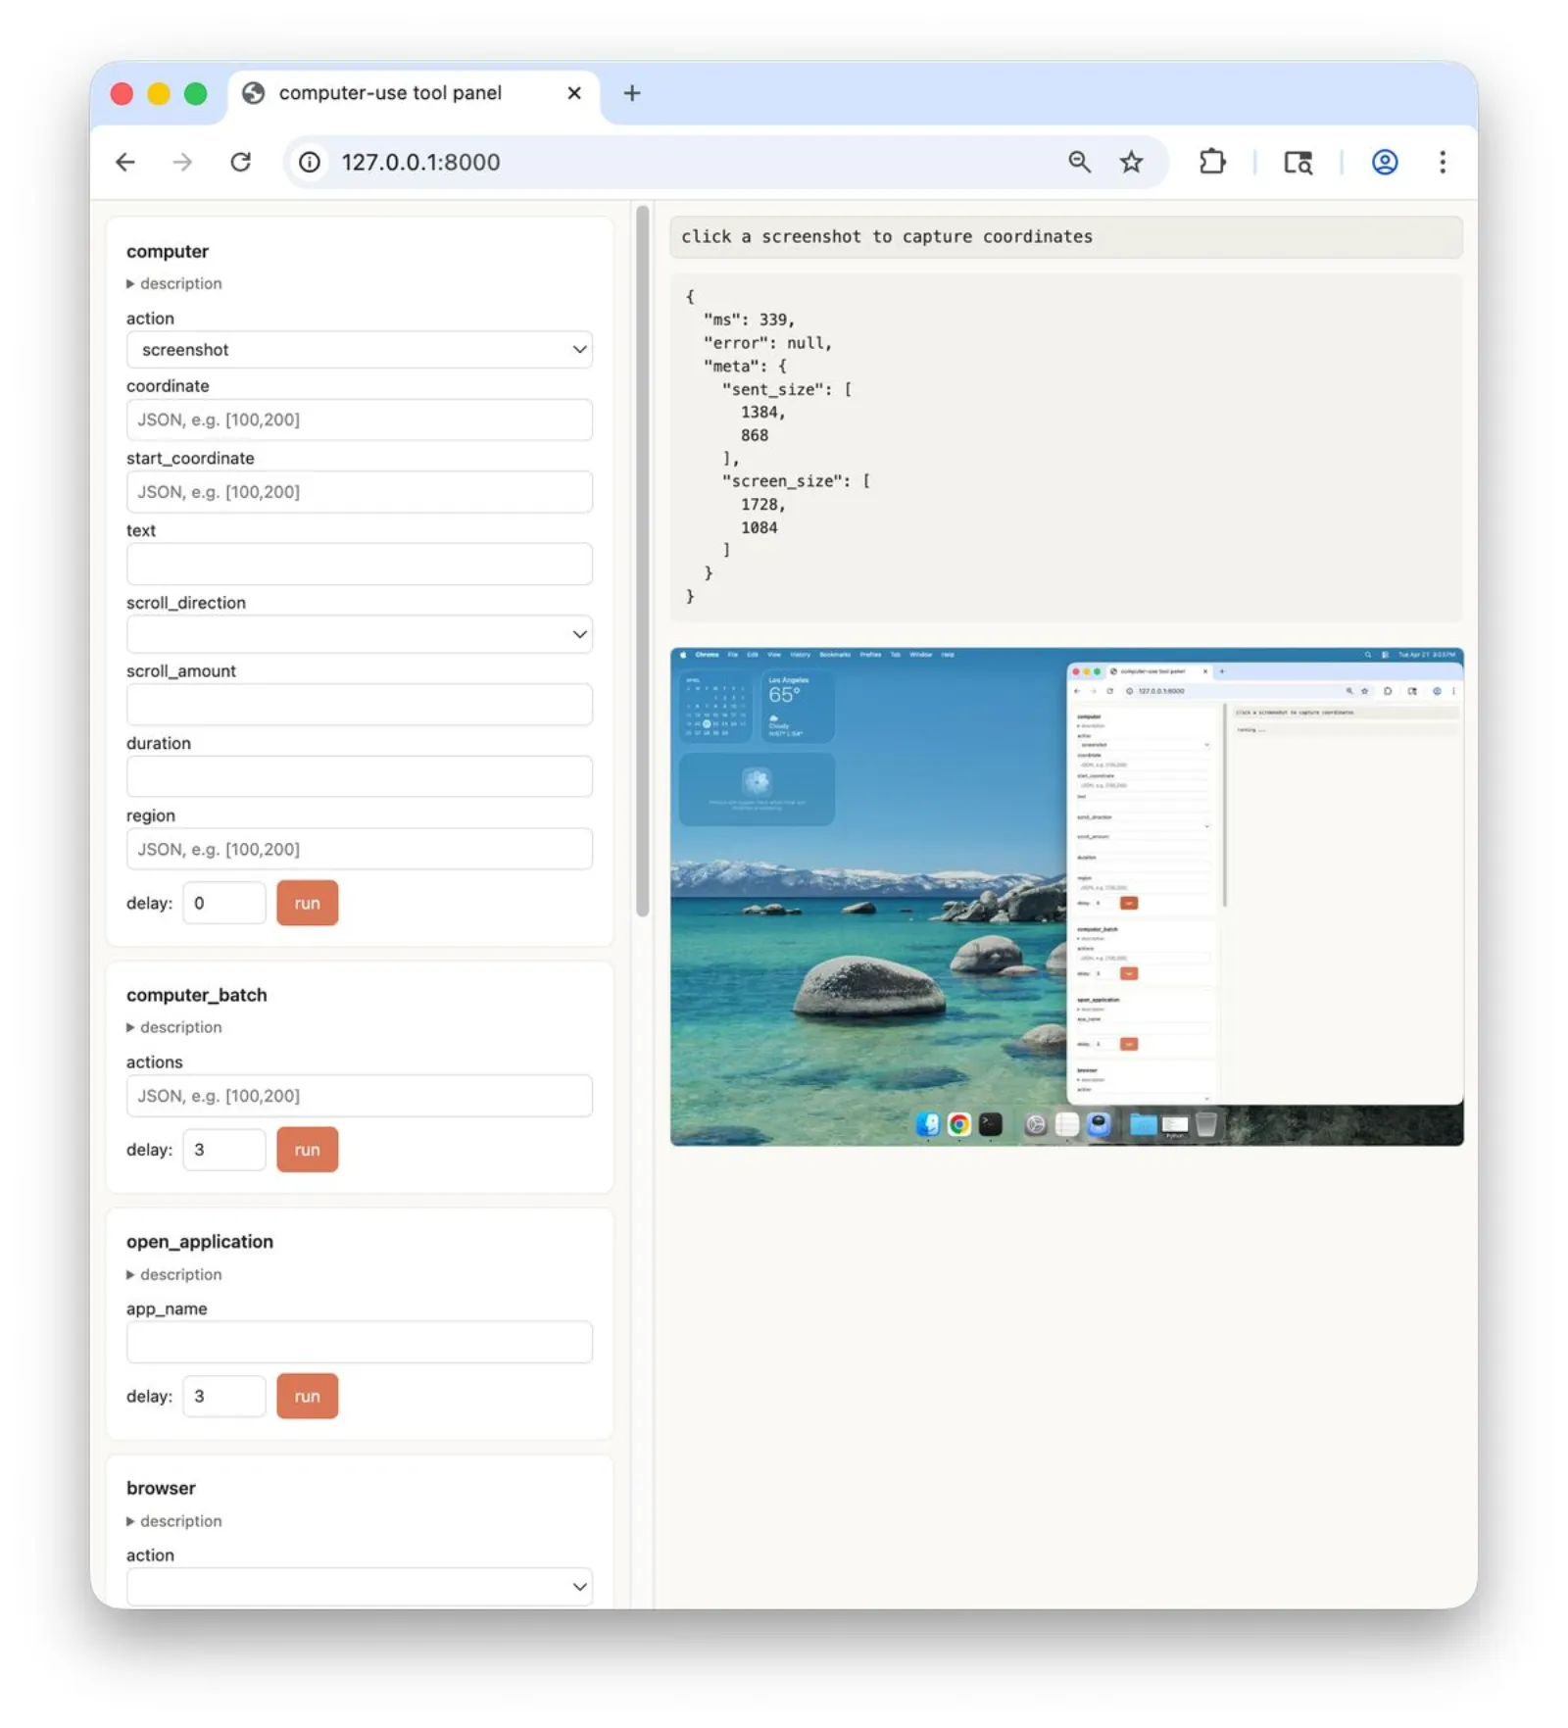Open a new tab with the plus icon
Image resolution: width=1568 pixels, height=1728 pixels.
(632, 93)
